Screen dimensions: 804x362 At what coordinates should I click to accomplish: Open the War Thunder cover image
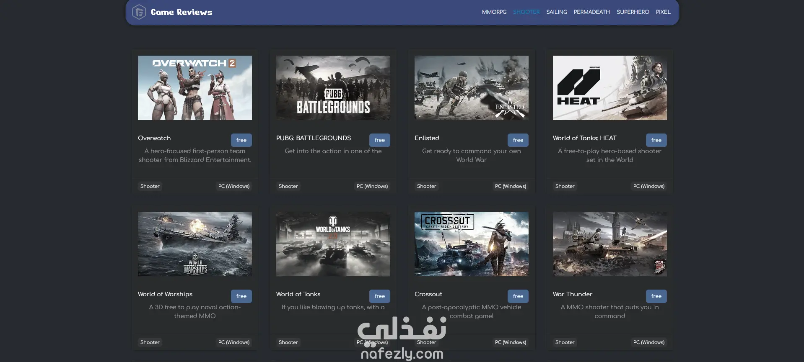point(610,244)
